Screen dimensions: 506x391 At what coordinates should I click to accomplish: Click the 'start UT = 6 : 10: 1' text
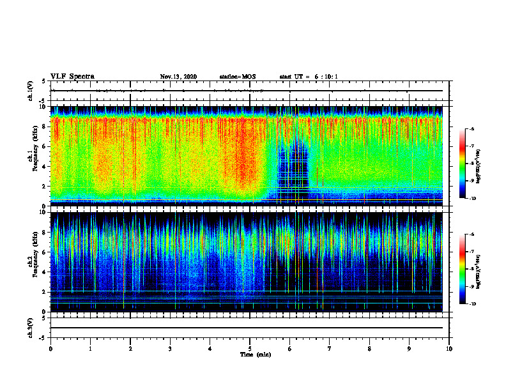click(x=309, y=77)
